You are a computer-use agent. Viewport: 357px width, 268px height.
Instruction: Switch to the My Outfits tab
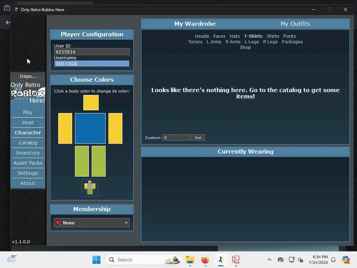(x=295, y=24)
